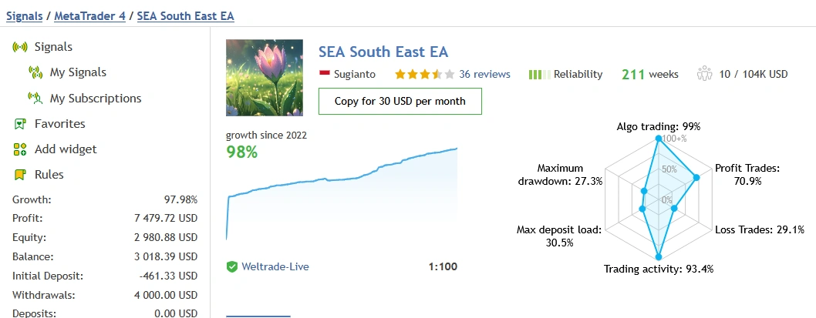Click the growth line chart

pos(342,192)
